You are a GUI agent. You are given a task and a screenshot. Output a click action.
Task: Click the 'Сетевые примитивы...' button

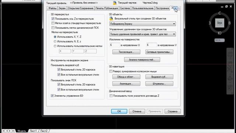pyautogui.click(x=159, y=52)
